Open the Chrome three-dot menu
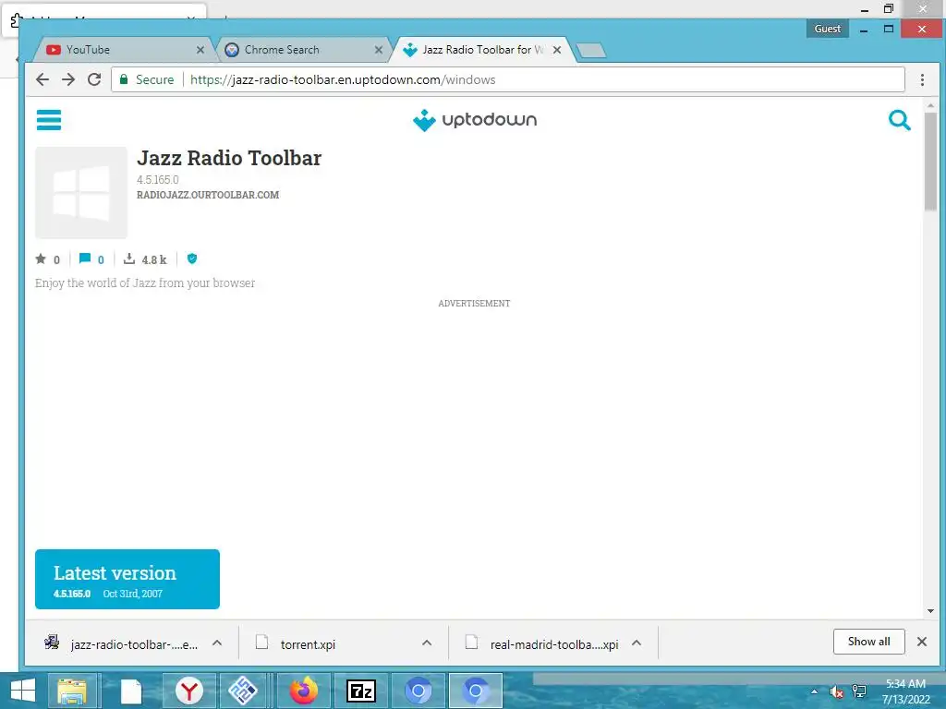Screen dimensions: 946x709 click(922, 79)
